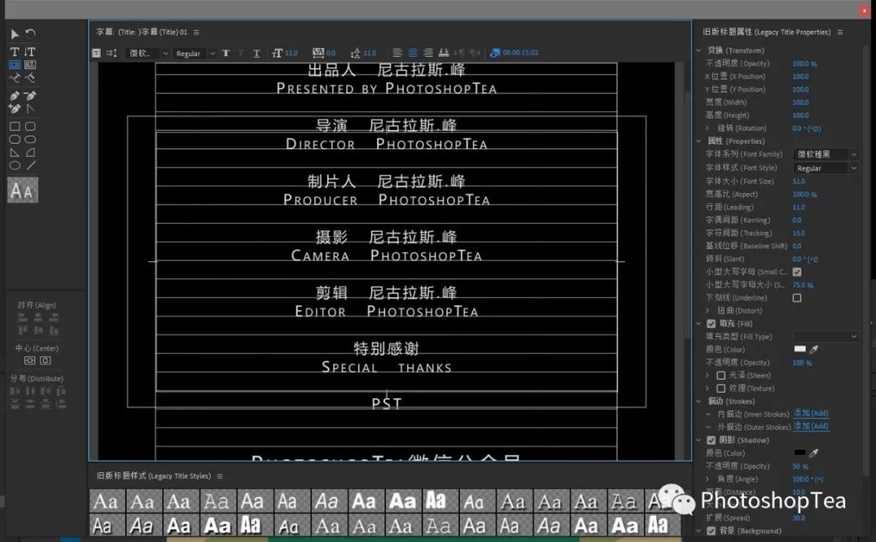Screen dimensions: 876x542
Task: Select the Path Type tool
Action: pyautogui.click(x=15, y=78)
